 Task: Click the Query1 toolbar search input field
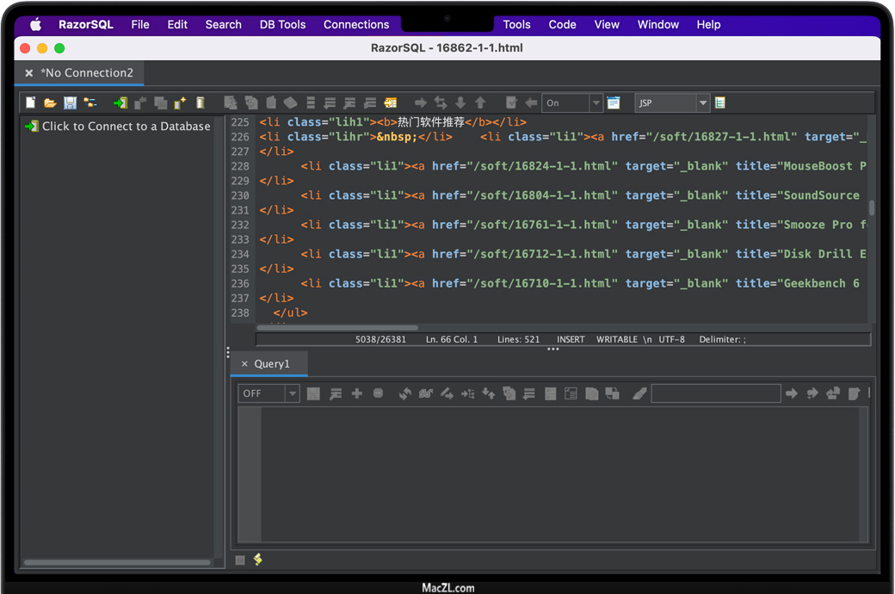(715, 393)
